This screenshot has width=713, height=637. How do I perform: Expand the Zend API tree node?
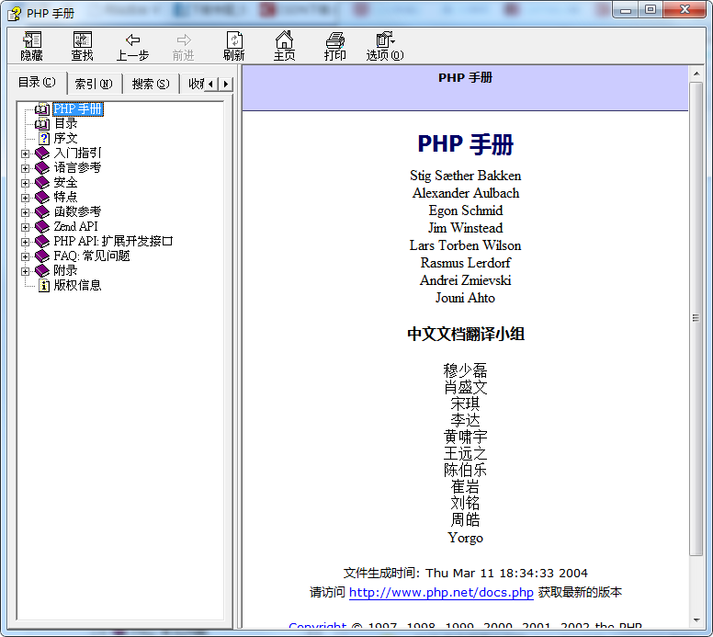click(26, 227)
